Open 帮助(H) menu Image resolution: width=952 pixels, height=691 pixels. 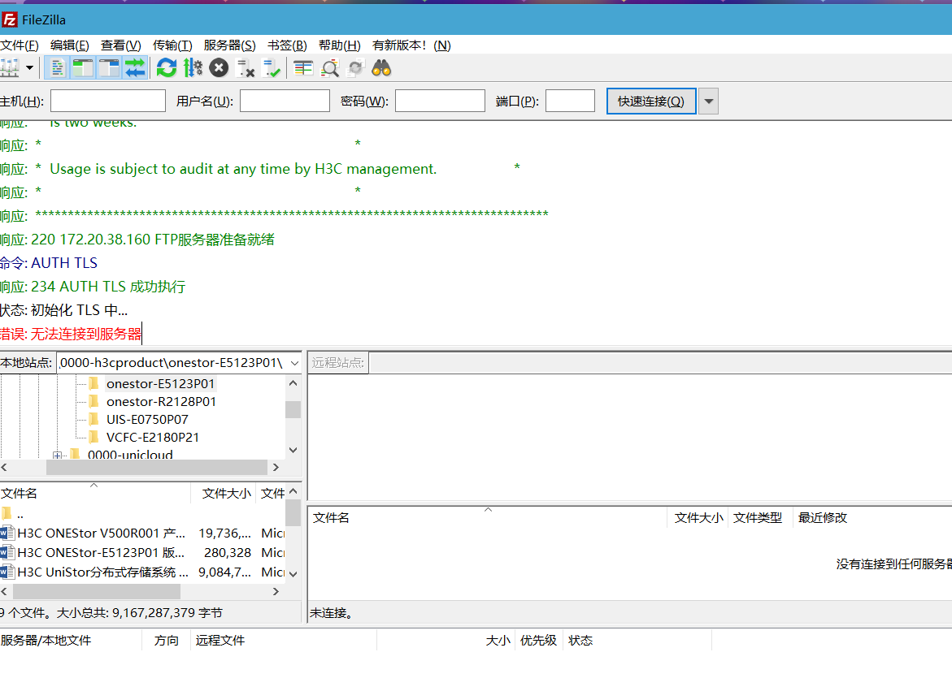point(339,45)
